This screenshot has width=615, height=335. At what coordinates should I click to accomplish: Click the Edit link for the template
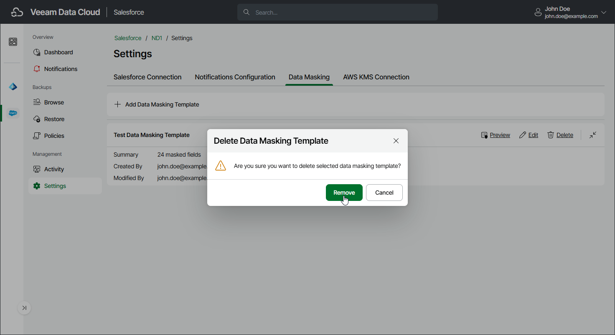pyautogui.click(x=533, y=135)
